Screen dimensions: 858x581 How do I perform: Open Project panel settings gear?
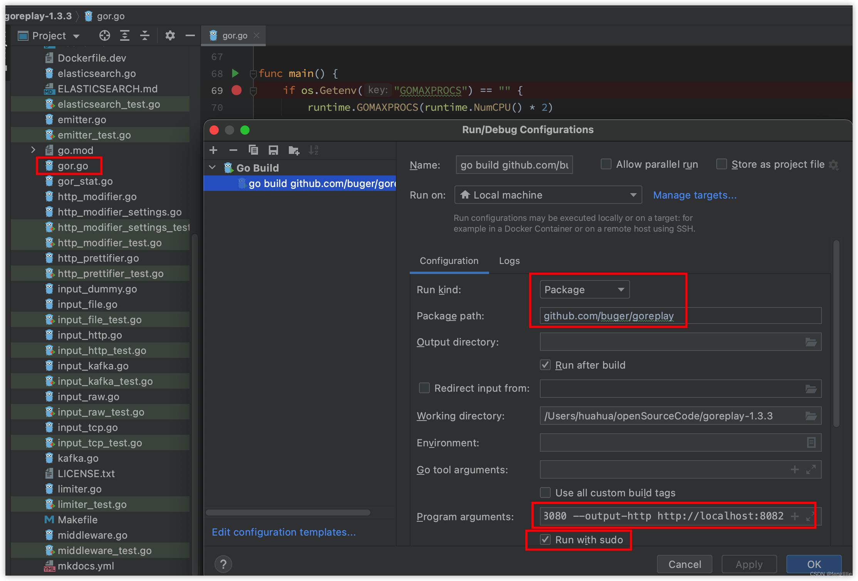pos(170,36)
